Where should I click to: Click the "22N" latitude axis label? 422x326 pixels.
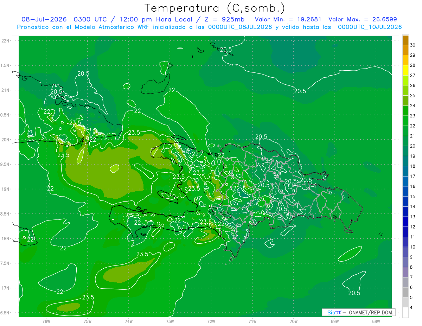pyautogui.click(x=6, y=41)
